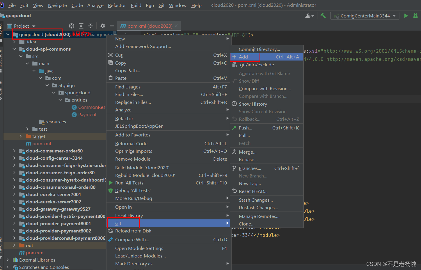Click Collapse All icon in Project panel
Screen dimensions: 421x270
90,26
